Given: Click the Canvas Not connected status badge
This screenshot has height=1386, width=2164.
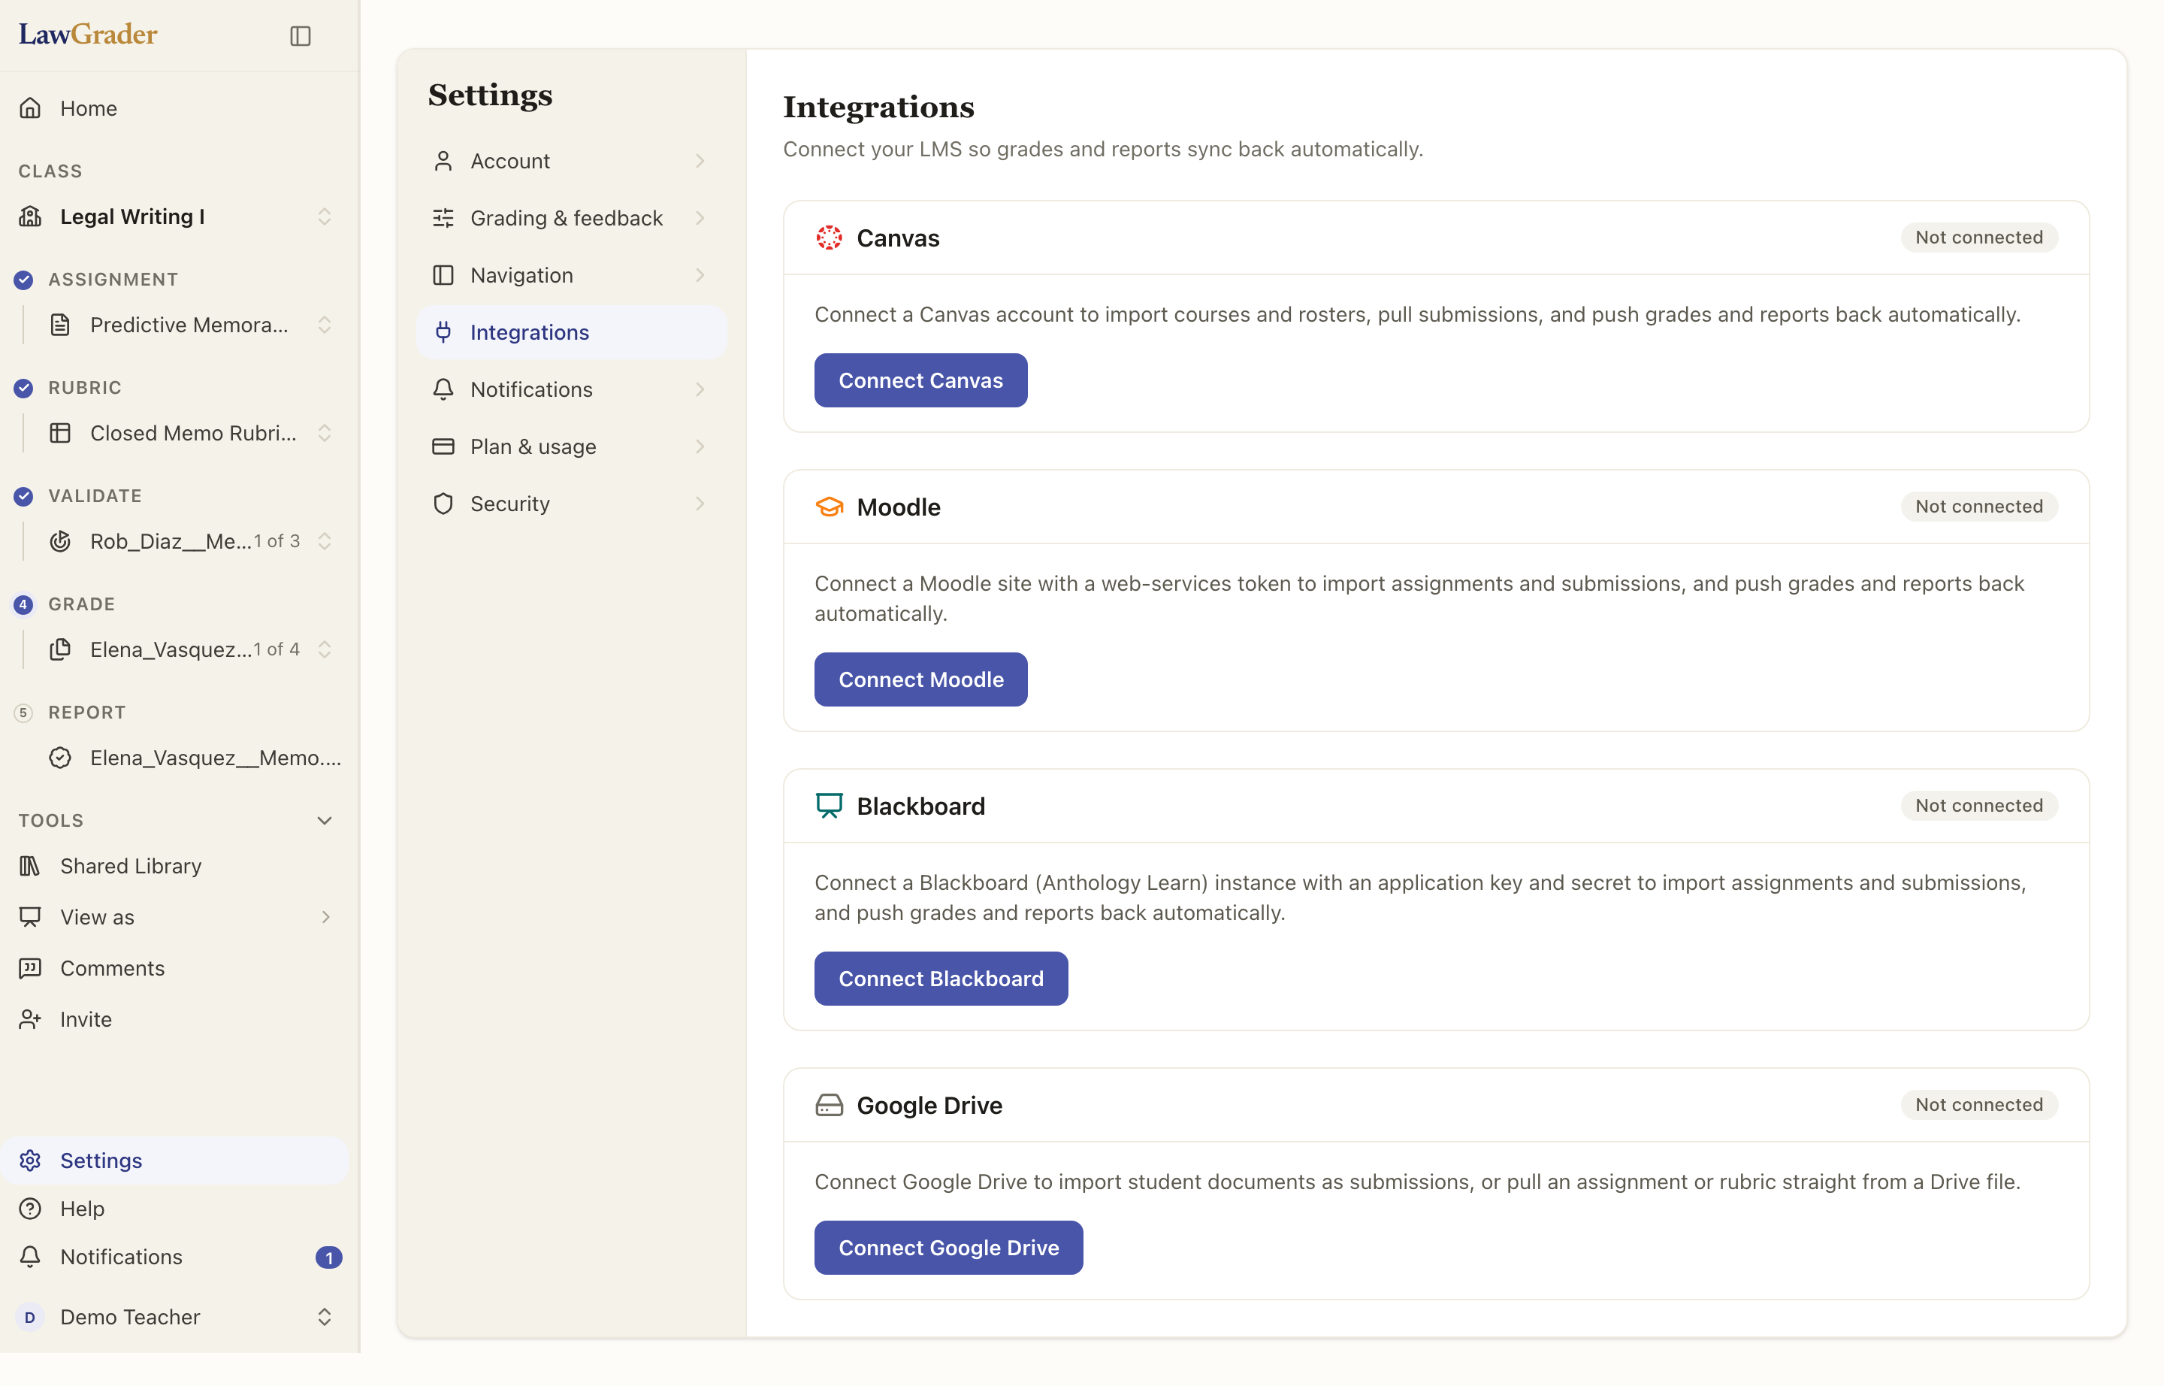Looking at the screenshot, I should click(x=1978, y=238).
